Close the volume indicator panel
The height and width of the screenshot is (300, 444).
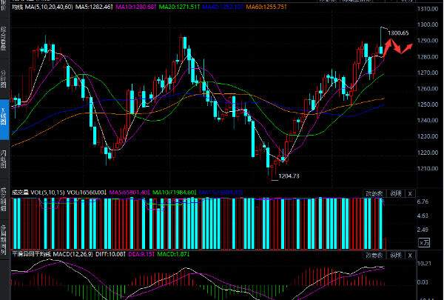(411, 193)
